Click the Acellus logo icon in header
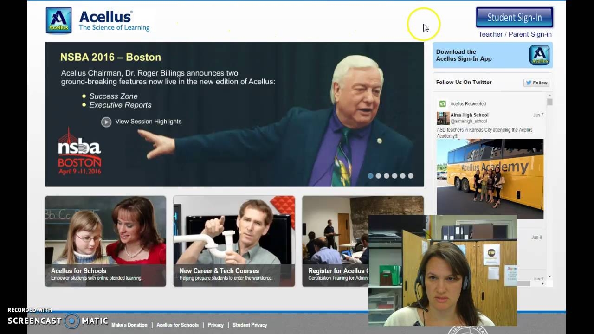Image resolution: width=594 pixels, height=334 pixels. 58,20
